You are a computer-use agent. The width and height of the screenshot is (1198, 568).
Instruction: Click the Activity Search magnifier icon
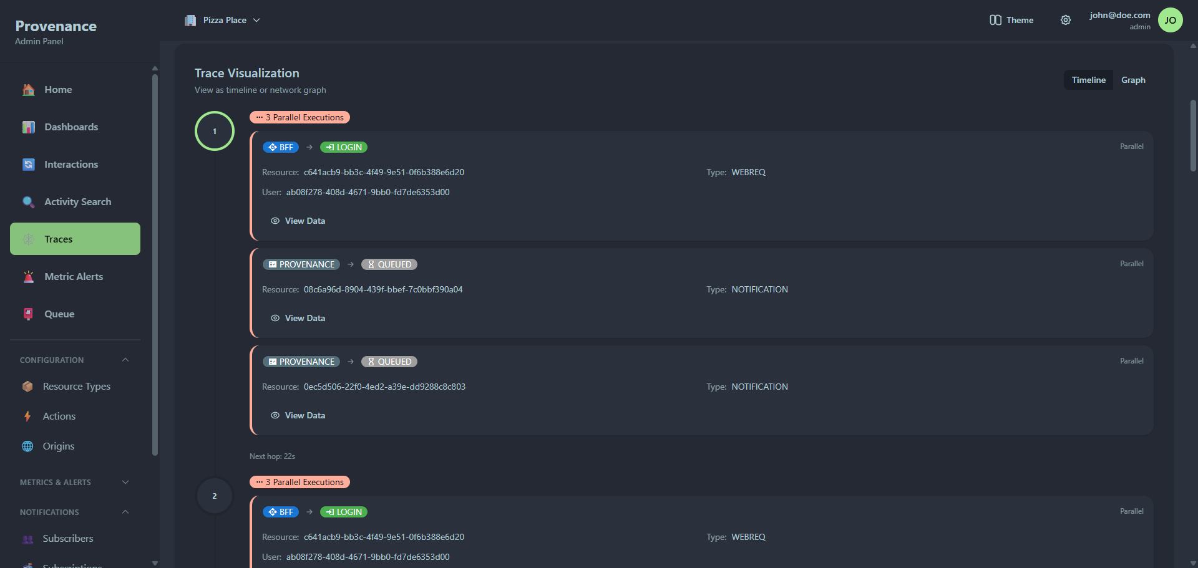tap(29, 202)
